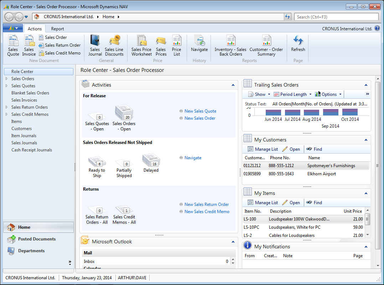Click the Navigate ribbon button
Screen dimensions: 384x285
[x=199, y=43]
